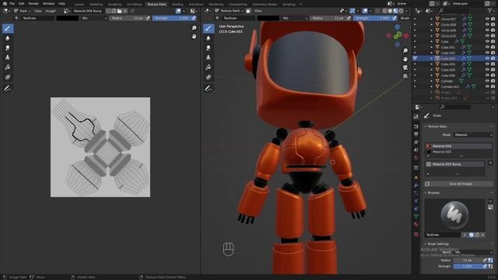Toggle camera view in 3D viewport
Viewport: 498px width, 280px height.
click(405, 68)
